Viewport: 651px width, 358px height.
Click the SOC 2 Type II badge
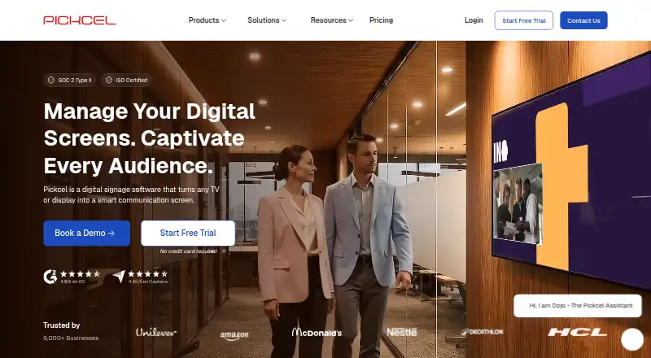pyautogui.click(x=70, y=81)
